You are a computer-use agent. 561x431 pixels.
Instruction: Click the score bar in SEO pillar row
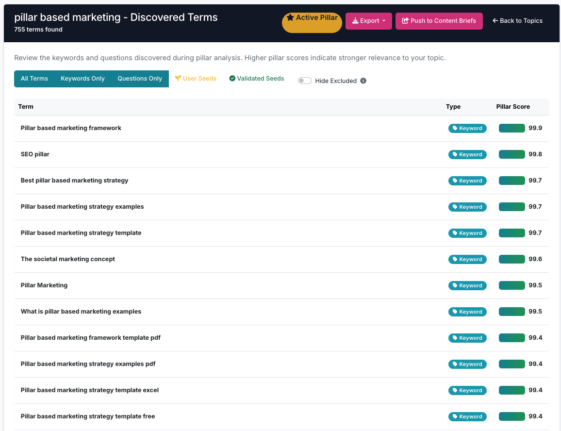click(x=511, y=154)
